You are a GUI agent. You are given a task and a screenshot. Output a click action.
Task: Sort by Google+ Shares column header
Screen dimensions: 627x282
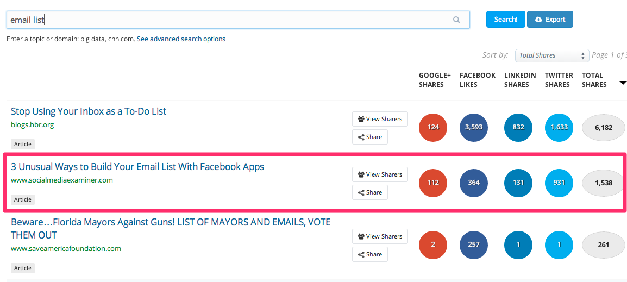[x=435, y=79]
